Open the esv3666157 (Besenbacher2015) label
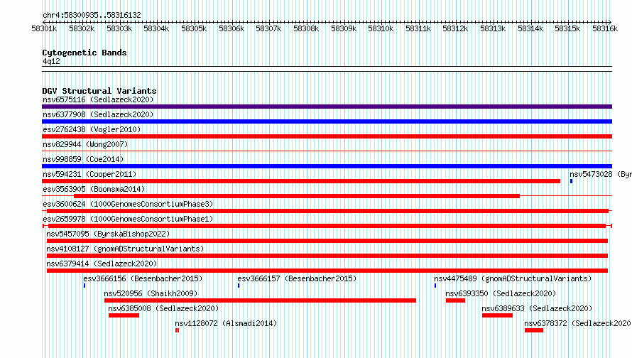Screen dimensions: 632x358 coord(297,278)
